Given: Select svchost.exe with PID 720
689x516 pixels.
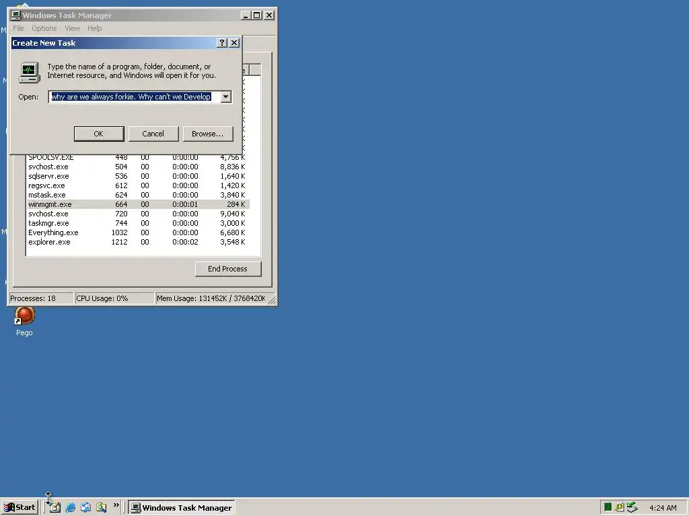Looking at the screenshot, I should pos(138,214).
